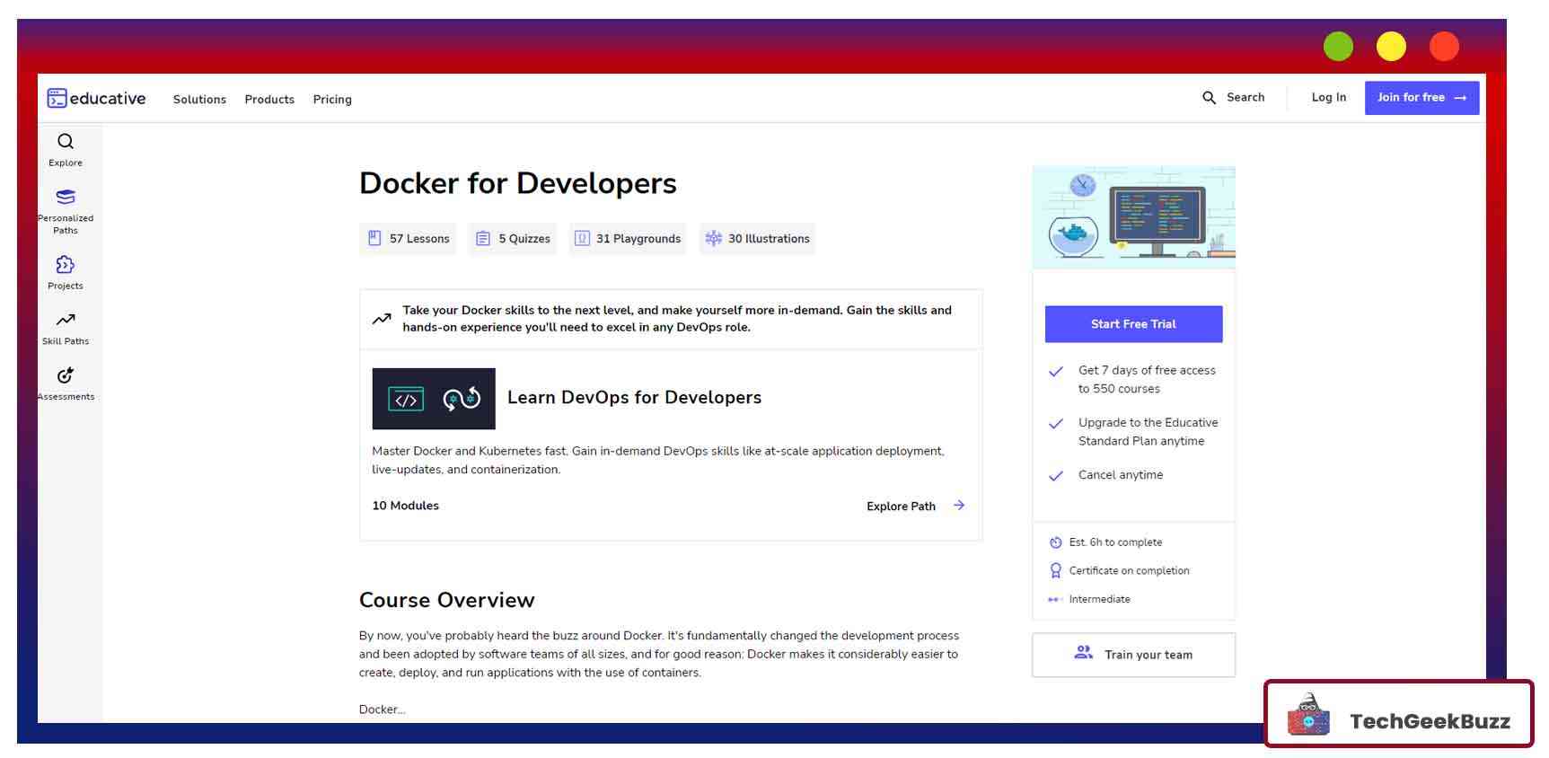Screen dimensions: 1549x758
Task: Click the Join for free button
Action: 1421,98
